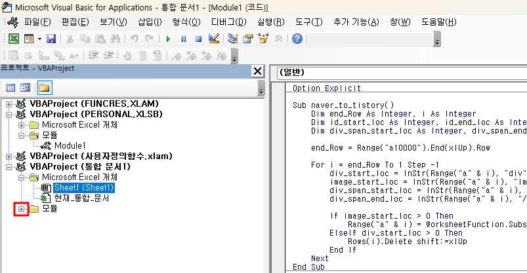Click the Complete Word icon
The image size is (527, 273).
(74, 56)
